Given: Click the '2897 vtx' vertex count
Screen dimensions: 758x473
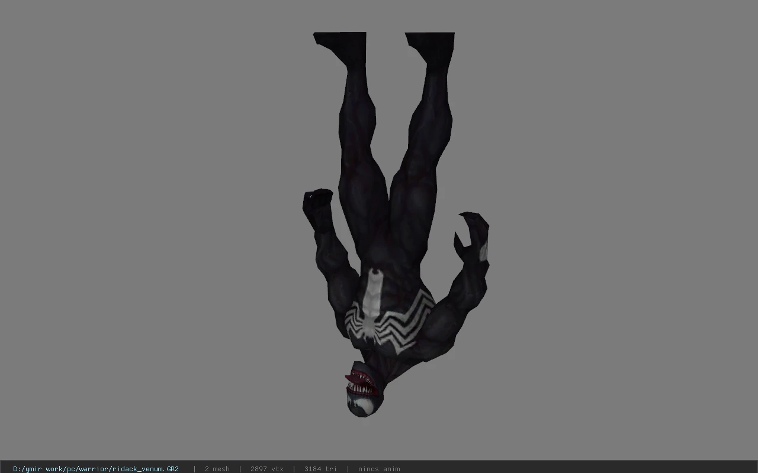Looking at the screenshot, I should click(x=266, y=469).
